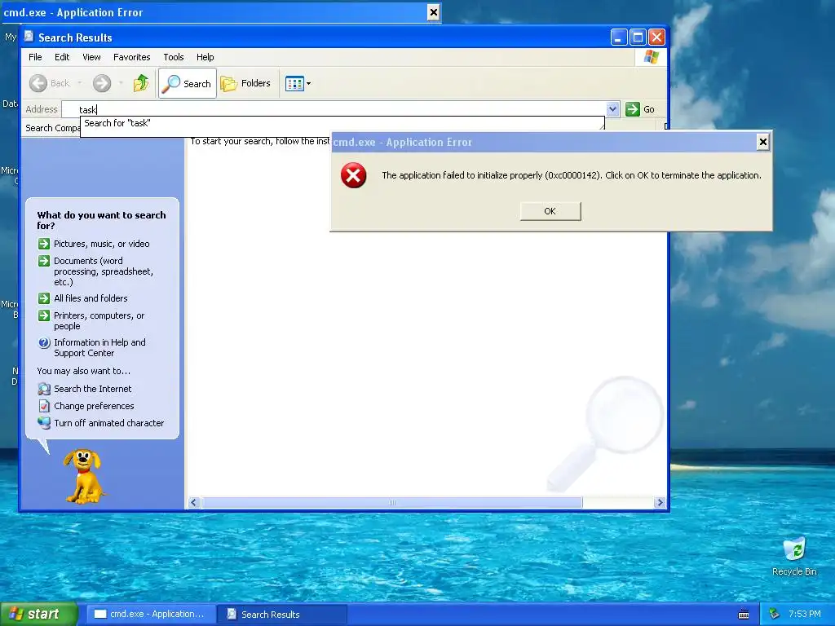Click help icon beside Information in Help
The image size is (835, 626).
tap(44, 342)
